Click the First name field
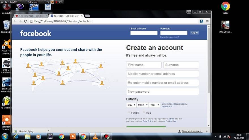Screen dimensions: 249x140 [144, 65]
